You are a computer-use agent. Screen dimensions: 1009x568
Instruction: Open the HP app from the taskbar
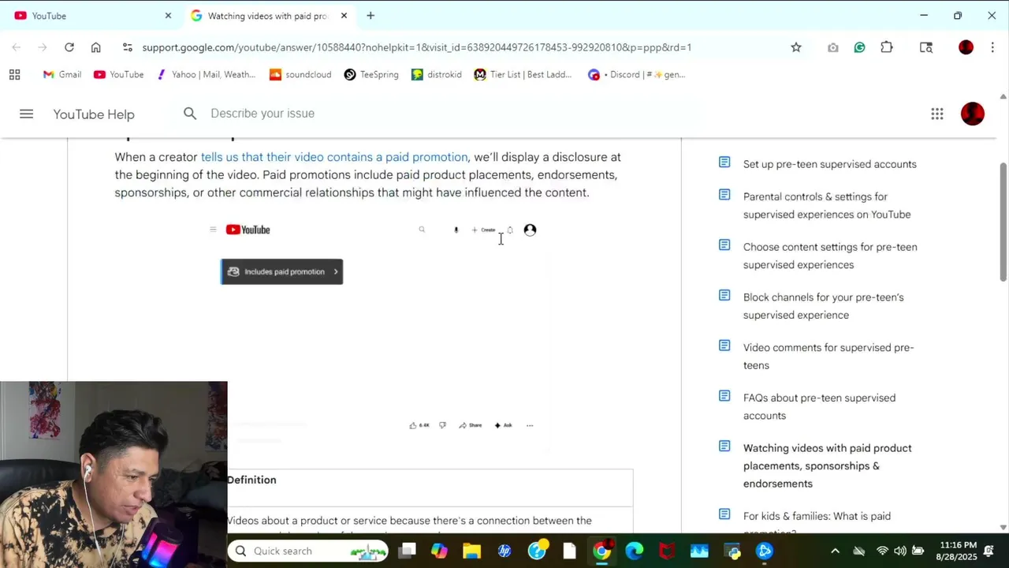pos(504,551)
